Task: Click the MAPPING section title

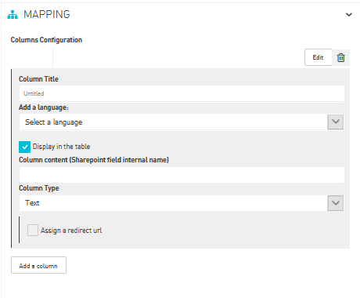Action: click(47, 15)
